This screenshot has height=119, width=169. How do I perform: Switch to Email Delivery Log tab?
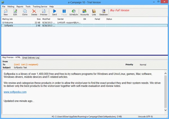click(x=31, y=58)
